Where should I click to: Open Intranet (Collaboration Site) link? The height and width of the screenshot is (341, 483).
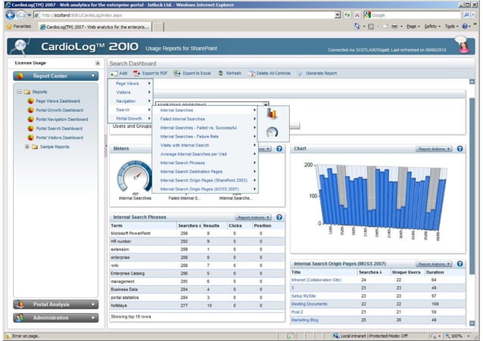[316, 280]
